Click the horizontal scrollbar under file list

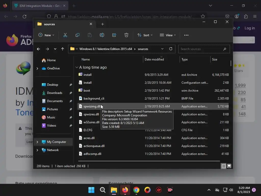click(x=149, y=161)
